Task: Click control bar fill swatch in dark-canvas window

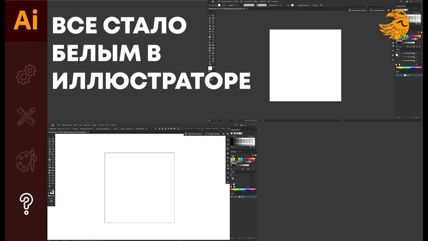Action: pos(219,5)
